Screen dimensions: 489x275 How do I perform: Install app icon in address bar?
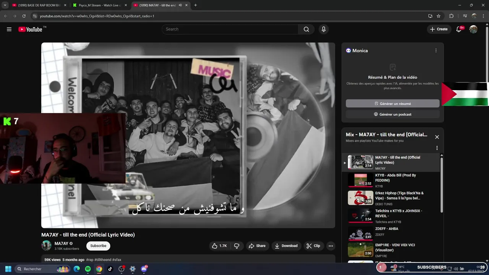point(430,16)
